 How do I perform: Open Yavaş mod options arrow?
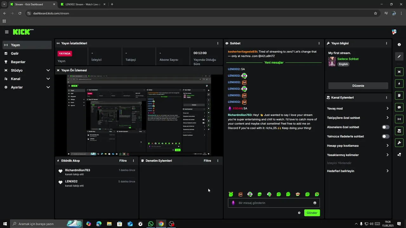point(388,109)
